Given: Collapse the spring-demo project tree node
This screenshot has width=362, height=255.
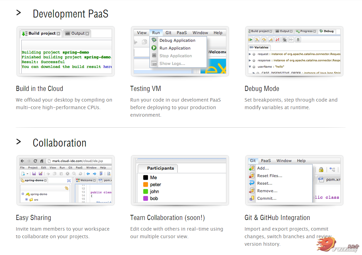Looking at the screenshot, I should (23, 194).
